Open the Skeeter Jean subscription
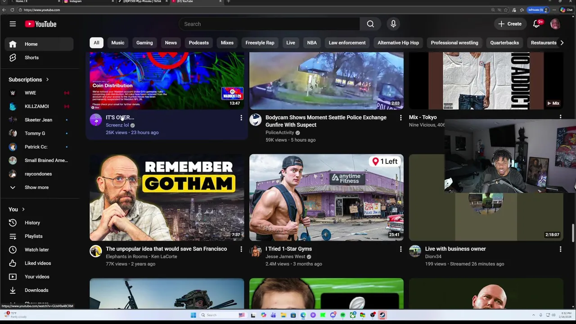 (x=39, y=120)
